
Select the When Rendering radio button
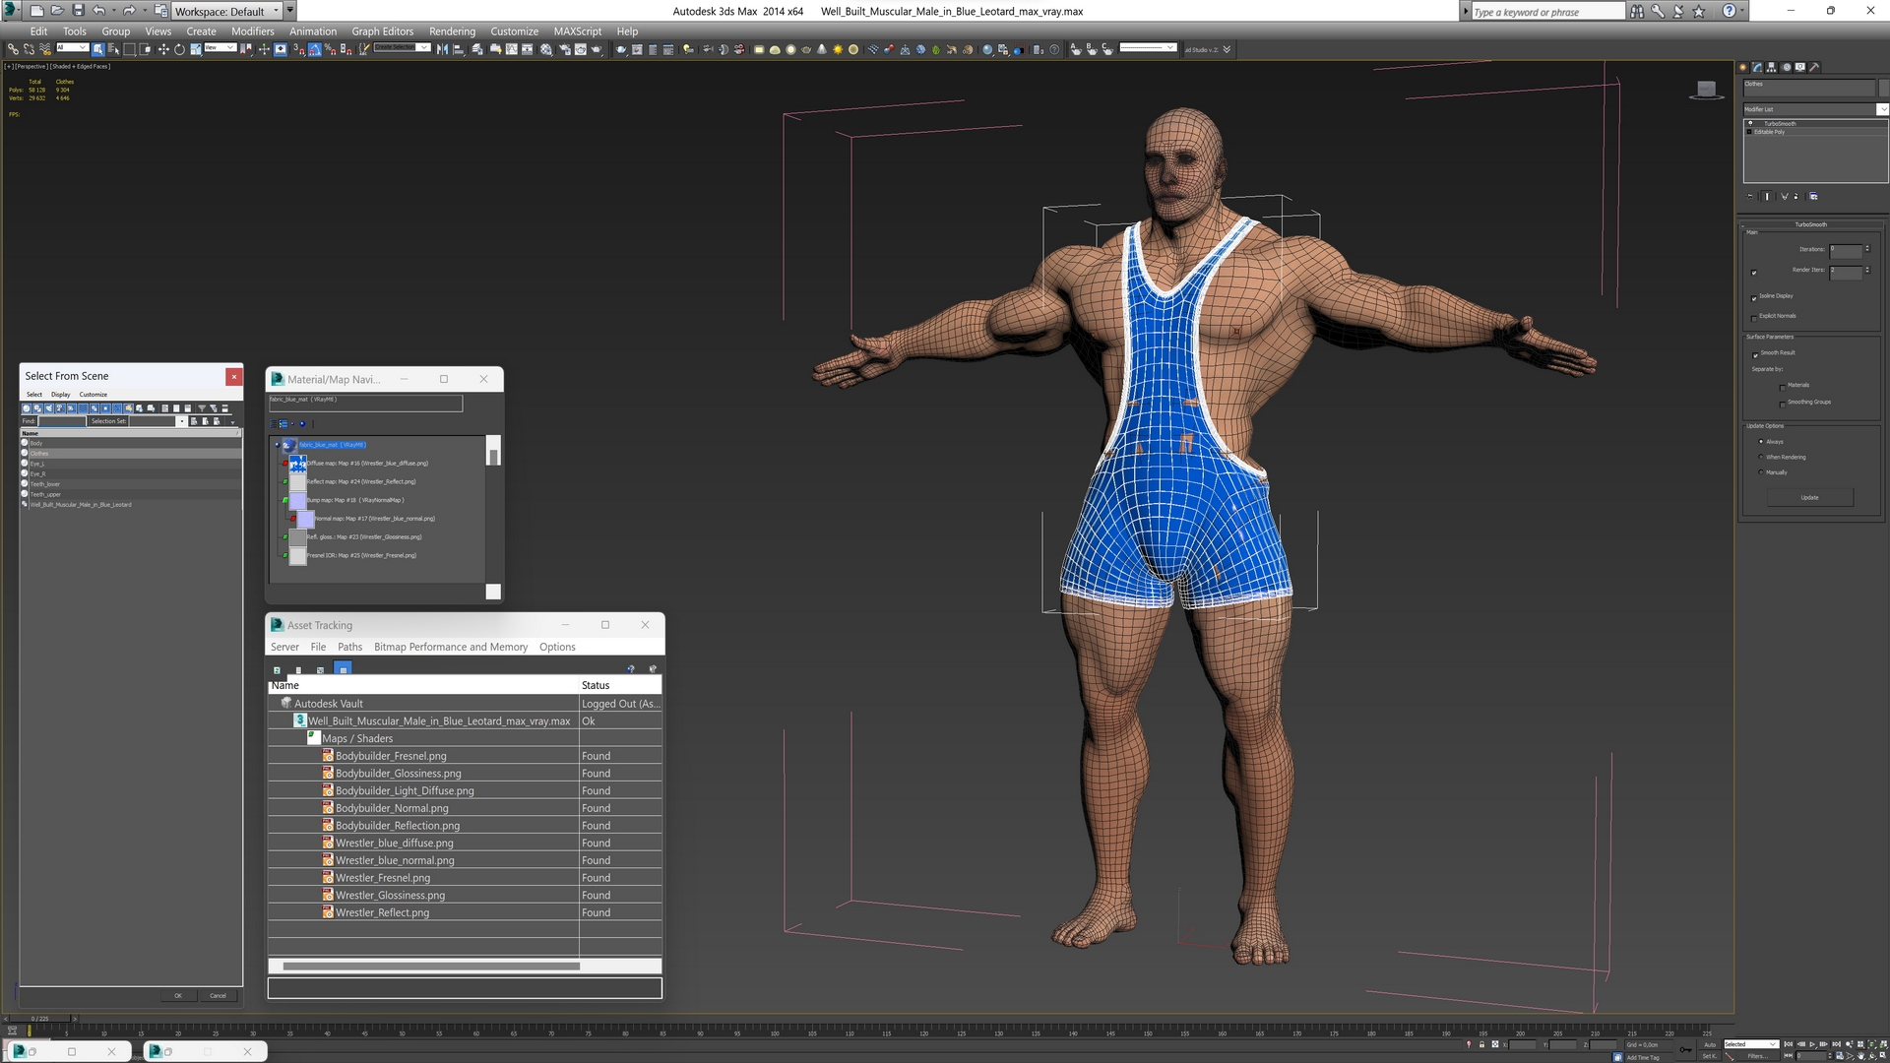click(x=1761, y=457)
